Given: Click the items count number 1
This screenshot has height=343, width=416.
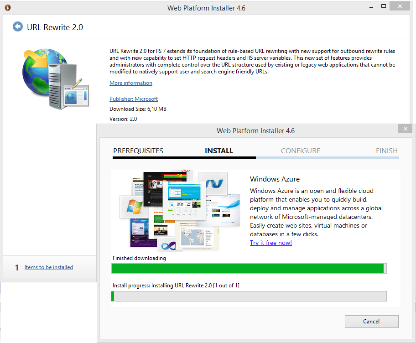Looking at the screenshot, I should (17, 268).
